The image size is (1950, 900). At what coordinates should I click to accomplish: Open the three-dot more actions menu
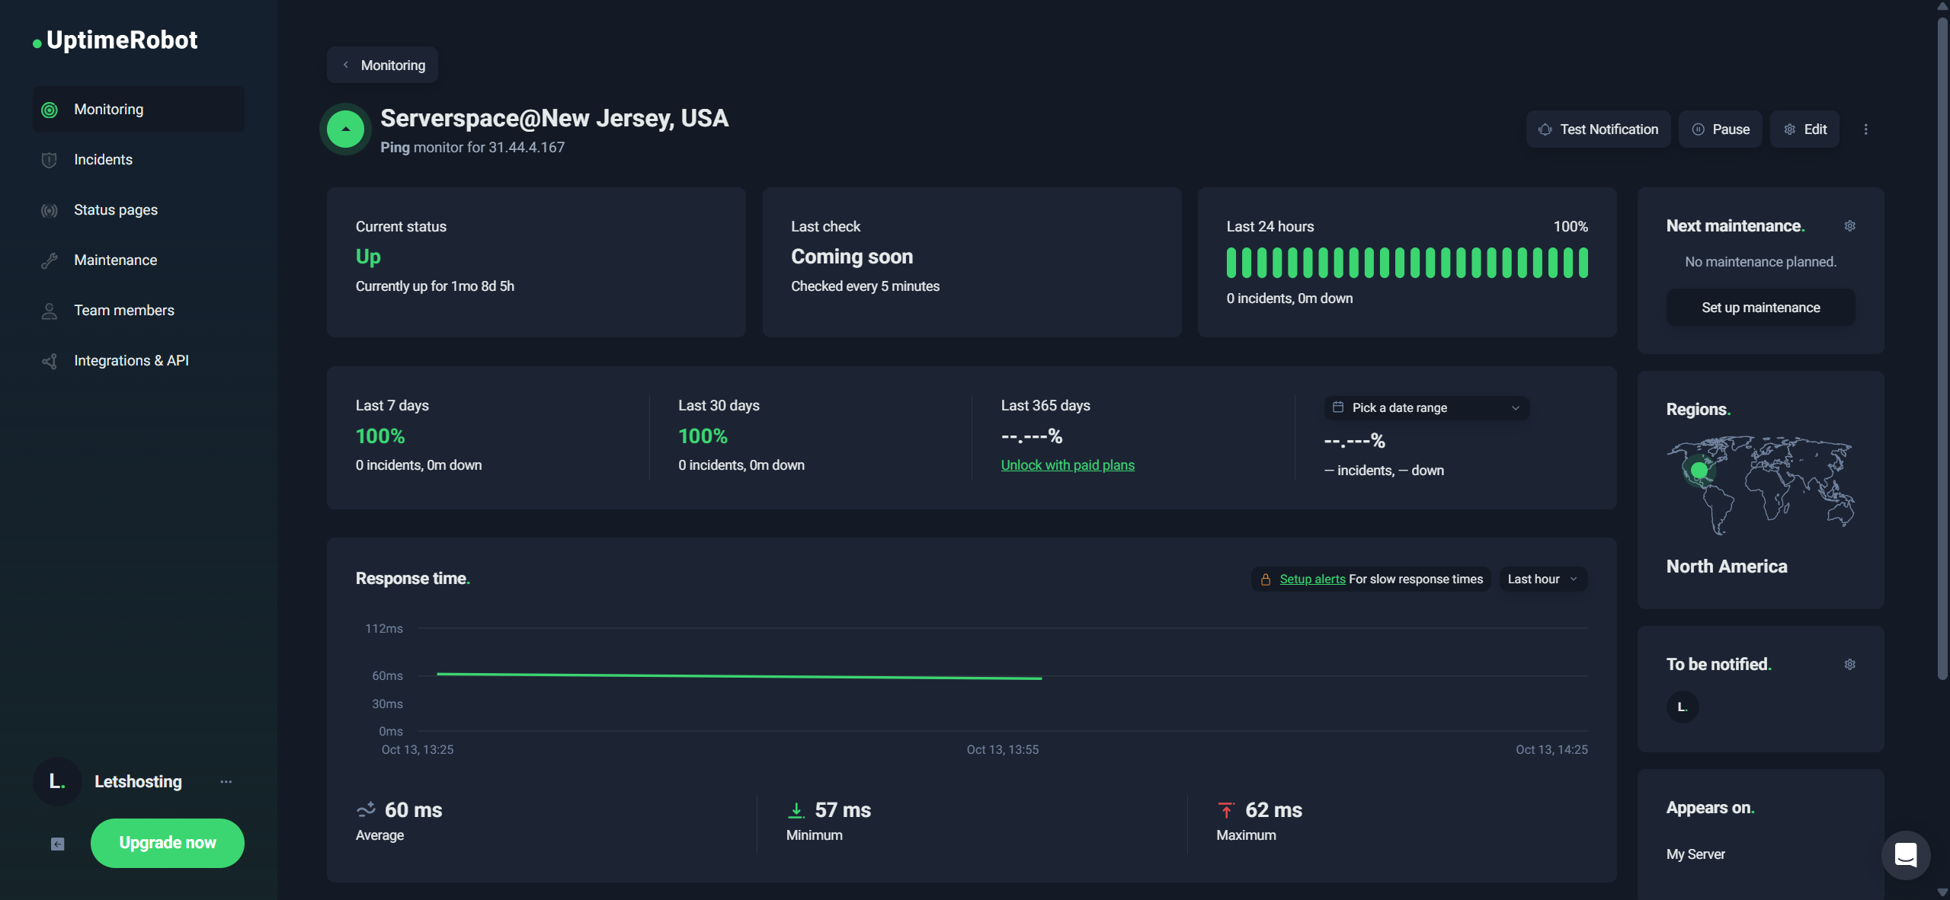[1865, 129]
